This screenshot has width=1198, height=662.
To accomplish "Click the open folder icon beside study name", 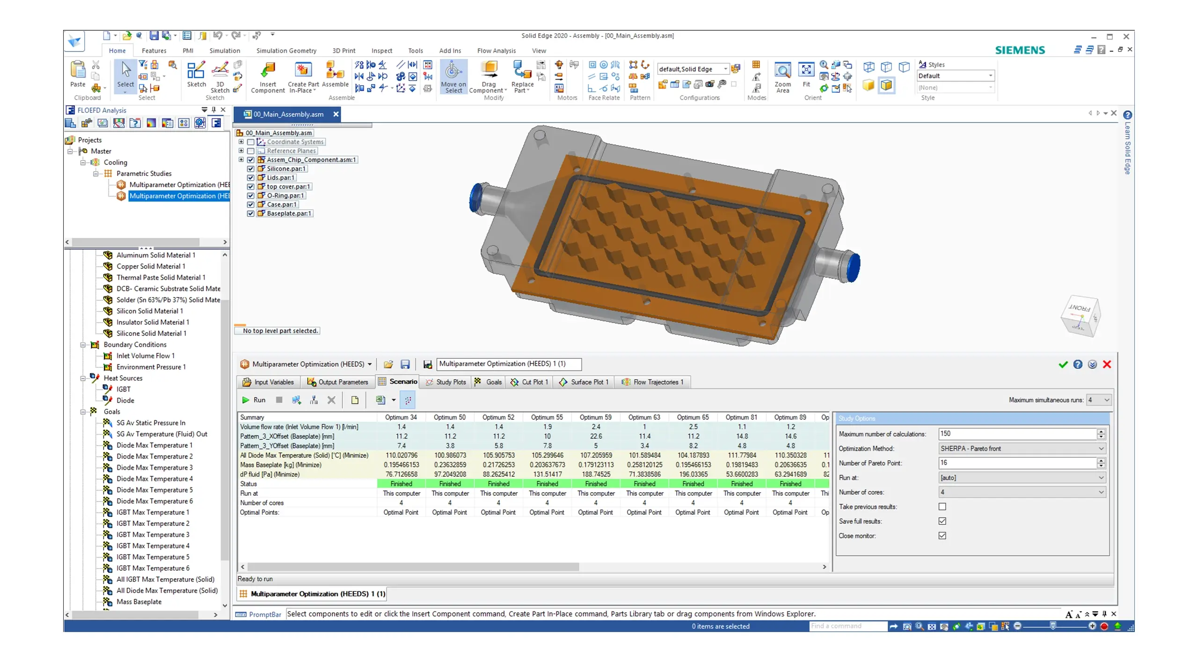I will click(x=388, y=364).
